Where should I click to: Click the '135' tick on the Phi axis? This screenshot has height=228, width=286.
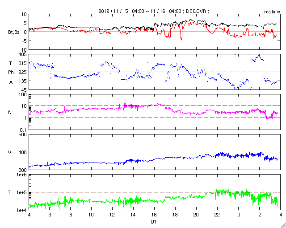click(23, 81)
